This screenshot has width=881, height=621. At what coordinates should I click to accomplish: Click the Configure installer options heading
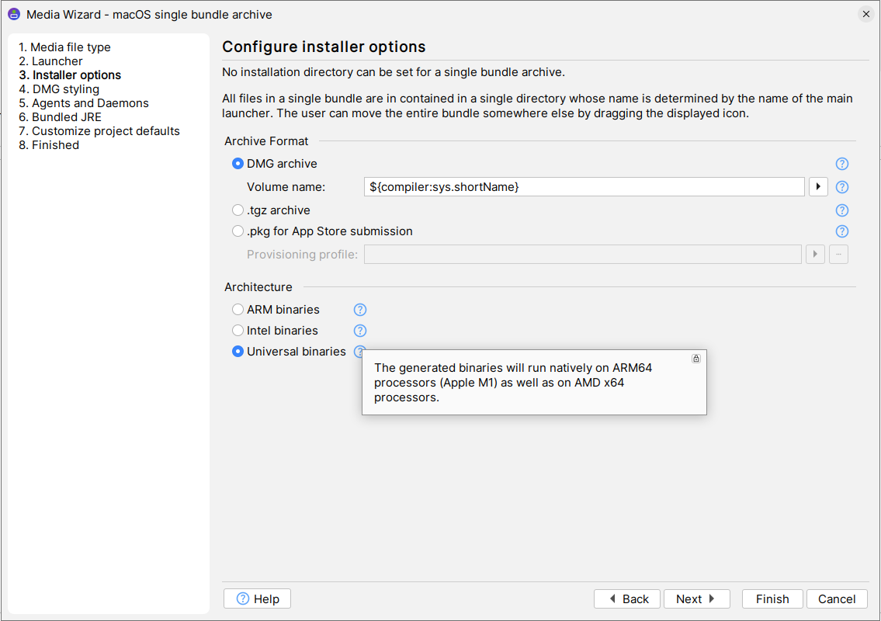(324, 47)
